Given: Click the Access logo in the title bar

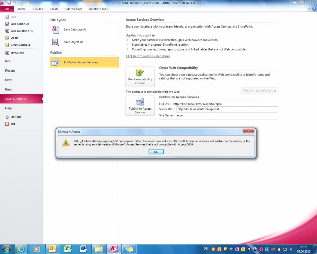Looking at the screenshot, I should (x=2, y=3).
